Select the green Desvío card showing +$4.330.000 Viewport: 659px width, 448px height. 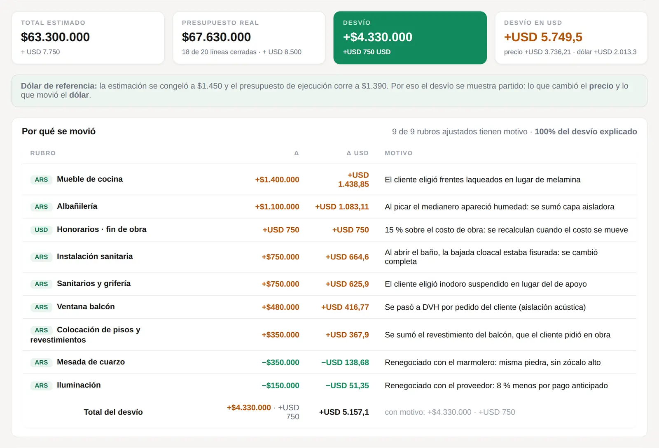tap(410, 37)
